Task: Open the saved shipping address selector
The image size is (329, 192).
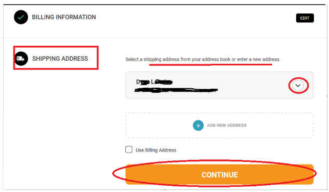Action: (219, 85)
